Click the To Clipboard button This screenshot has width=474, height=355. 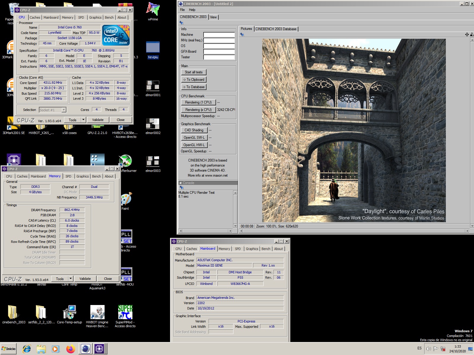(193, 80)
